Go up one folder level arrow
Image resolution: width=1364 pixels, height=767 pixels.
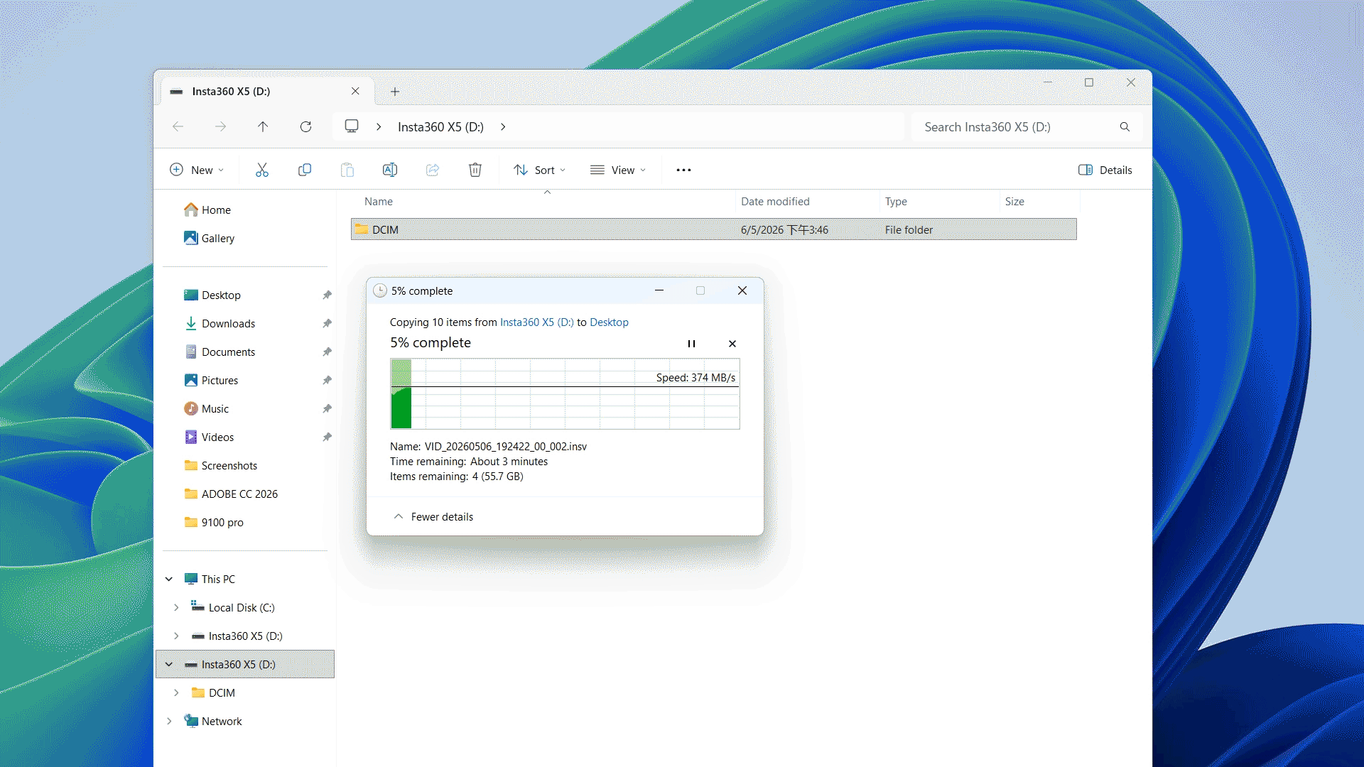pyautogui.click(x=263, y=126)
